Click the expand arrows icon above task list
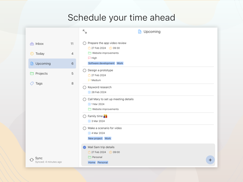Screen dimensions: 243x182 tap(85, 32)
